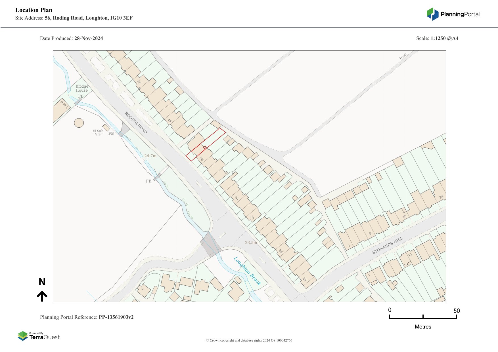Click the Date Produced 28-Nov-2024 text

tap(72, 38)
